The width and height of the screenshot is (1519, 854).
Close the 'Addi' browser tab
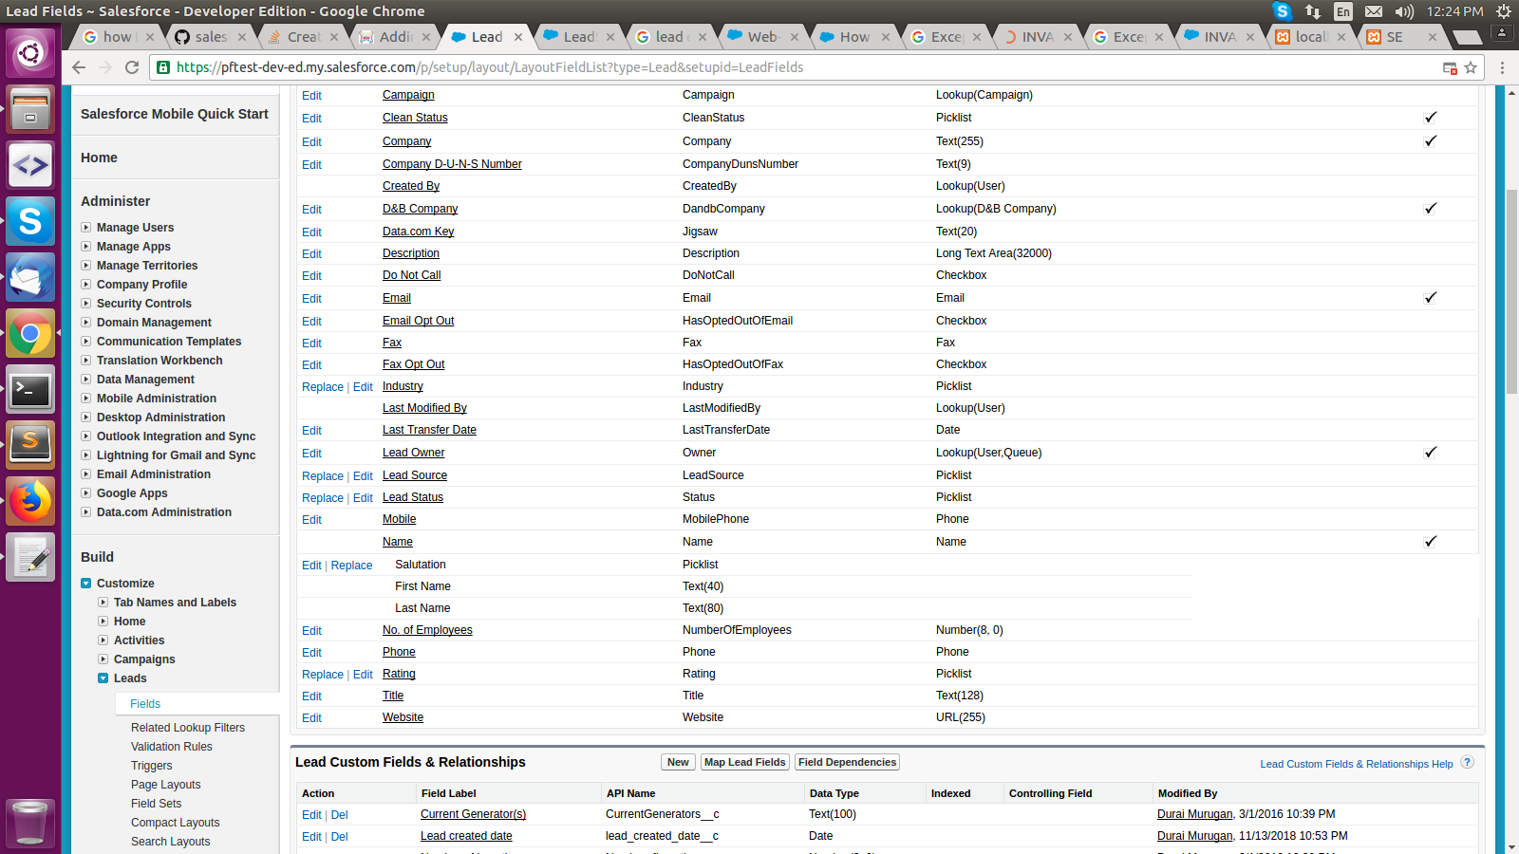(426, 37)
